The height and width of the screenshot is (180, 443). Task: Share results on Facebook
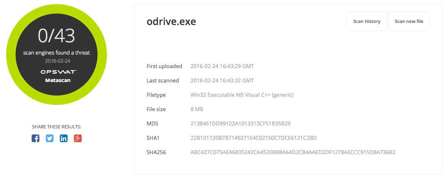pos(35,139)
